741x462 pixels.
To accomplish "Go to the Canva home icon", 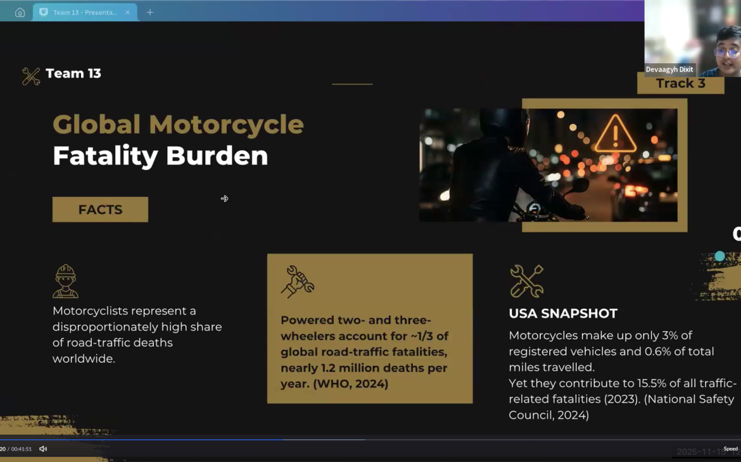I will pyautogui.click(x=20, y=12).
